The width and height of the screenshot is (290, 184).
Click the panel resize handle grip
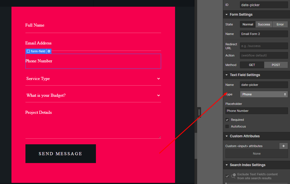[199, 112]
